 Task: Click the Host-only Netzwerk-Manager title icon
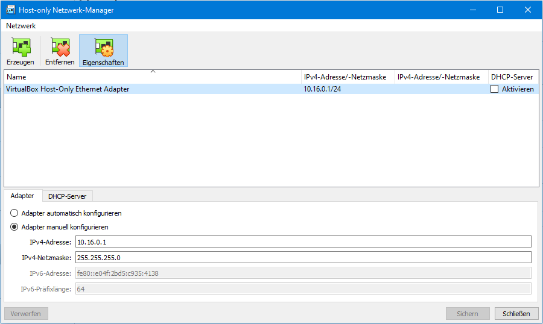click(10, 10)
